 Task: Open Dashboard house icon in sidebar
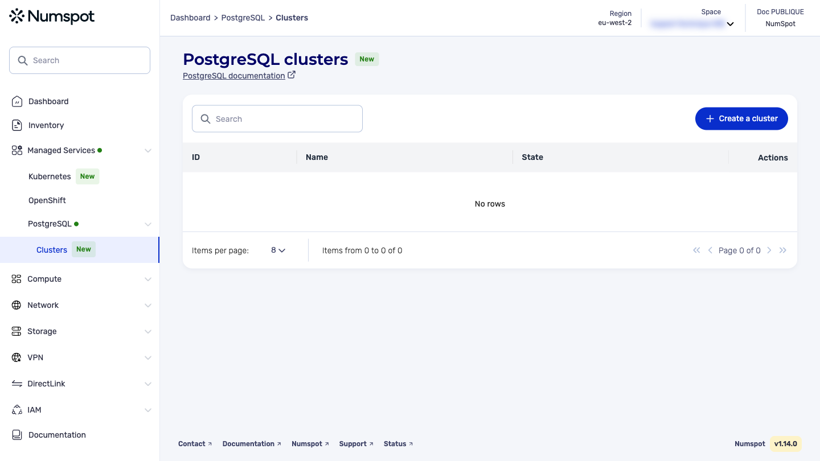[x=17, y=101]
